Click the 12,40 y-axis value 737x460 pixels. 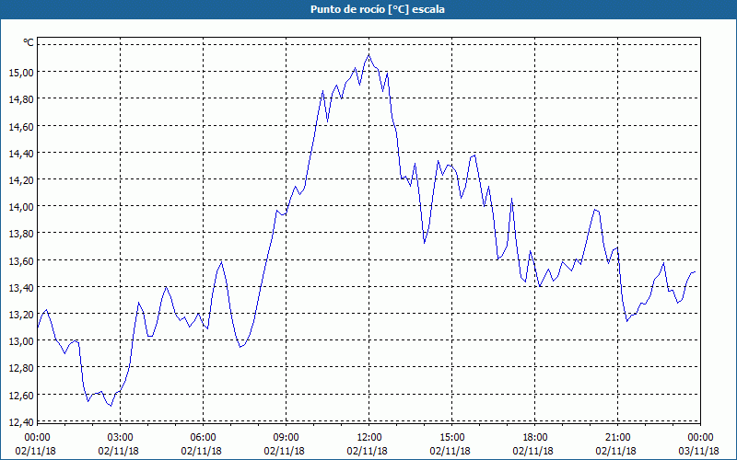click(21, 421)
